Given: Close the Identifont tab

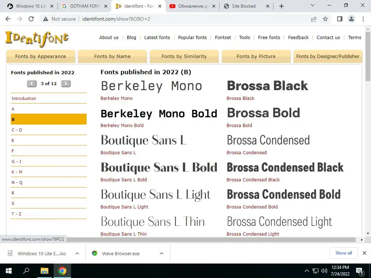Looking at the screenshot, I should (160, 6).
